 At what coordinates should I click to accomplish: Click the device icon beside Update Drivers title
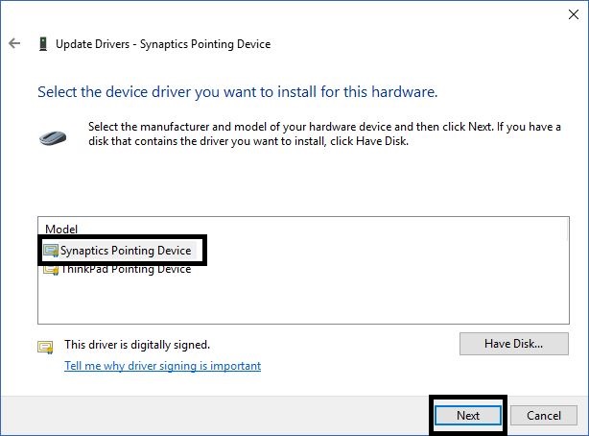pyautogui.click(x=43, y=44)
